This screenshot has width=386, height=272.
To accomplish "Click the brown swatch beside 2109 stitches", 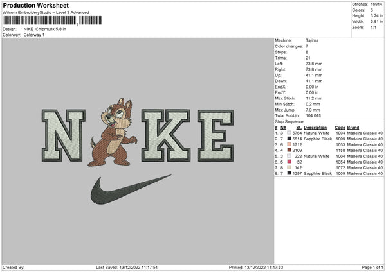I will coord(289,150).
